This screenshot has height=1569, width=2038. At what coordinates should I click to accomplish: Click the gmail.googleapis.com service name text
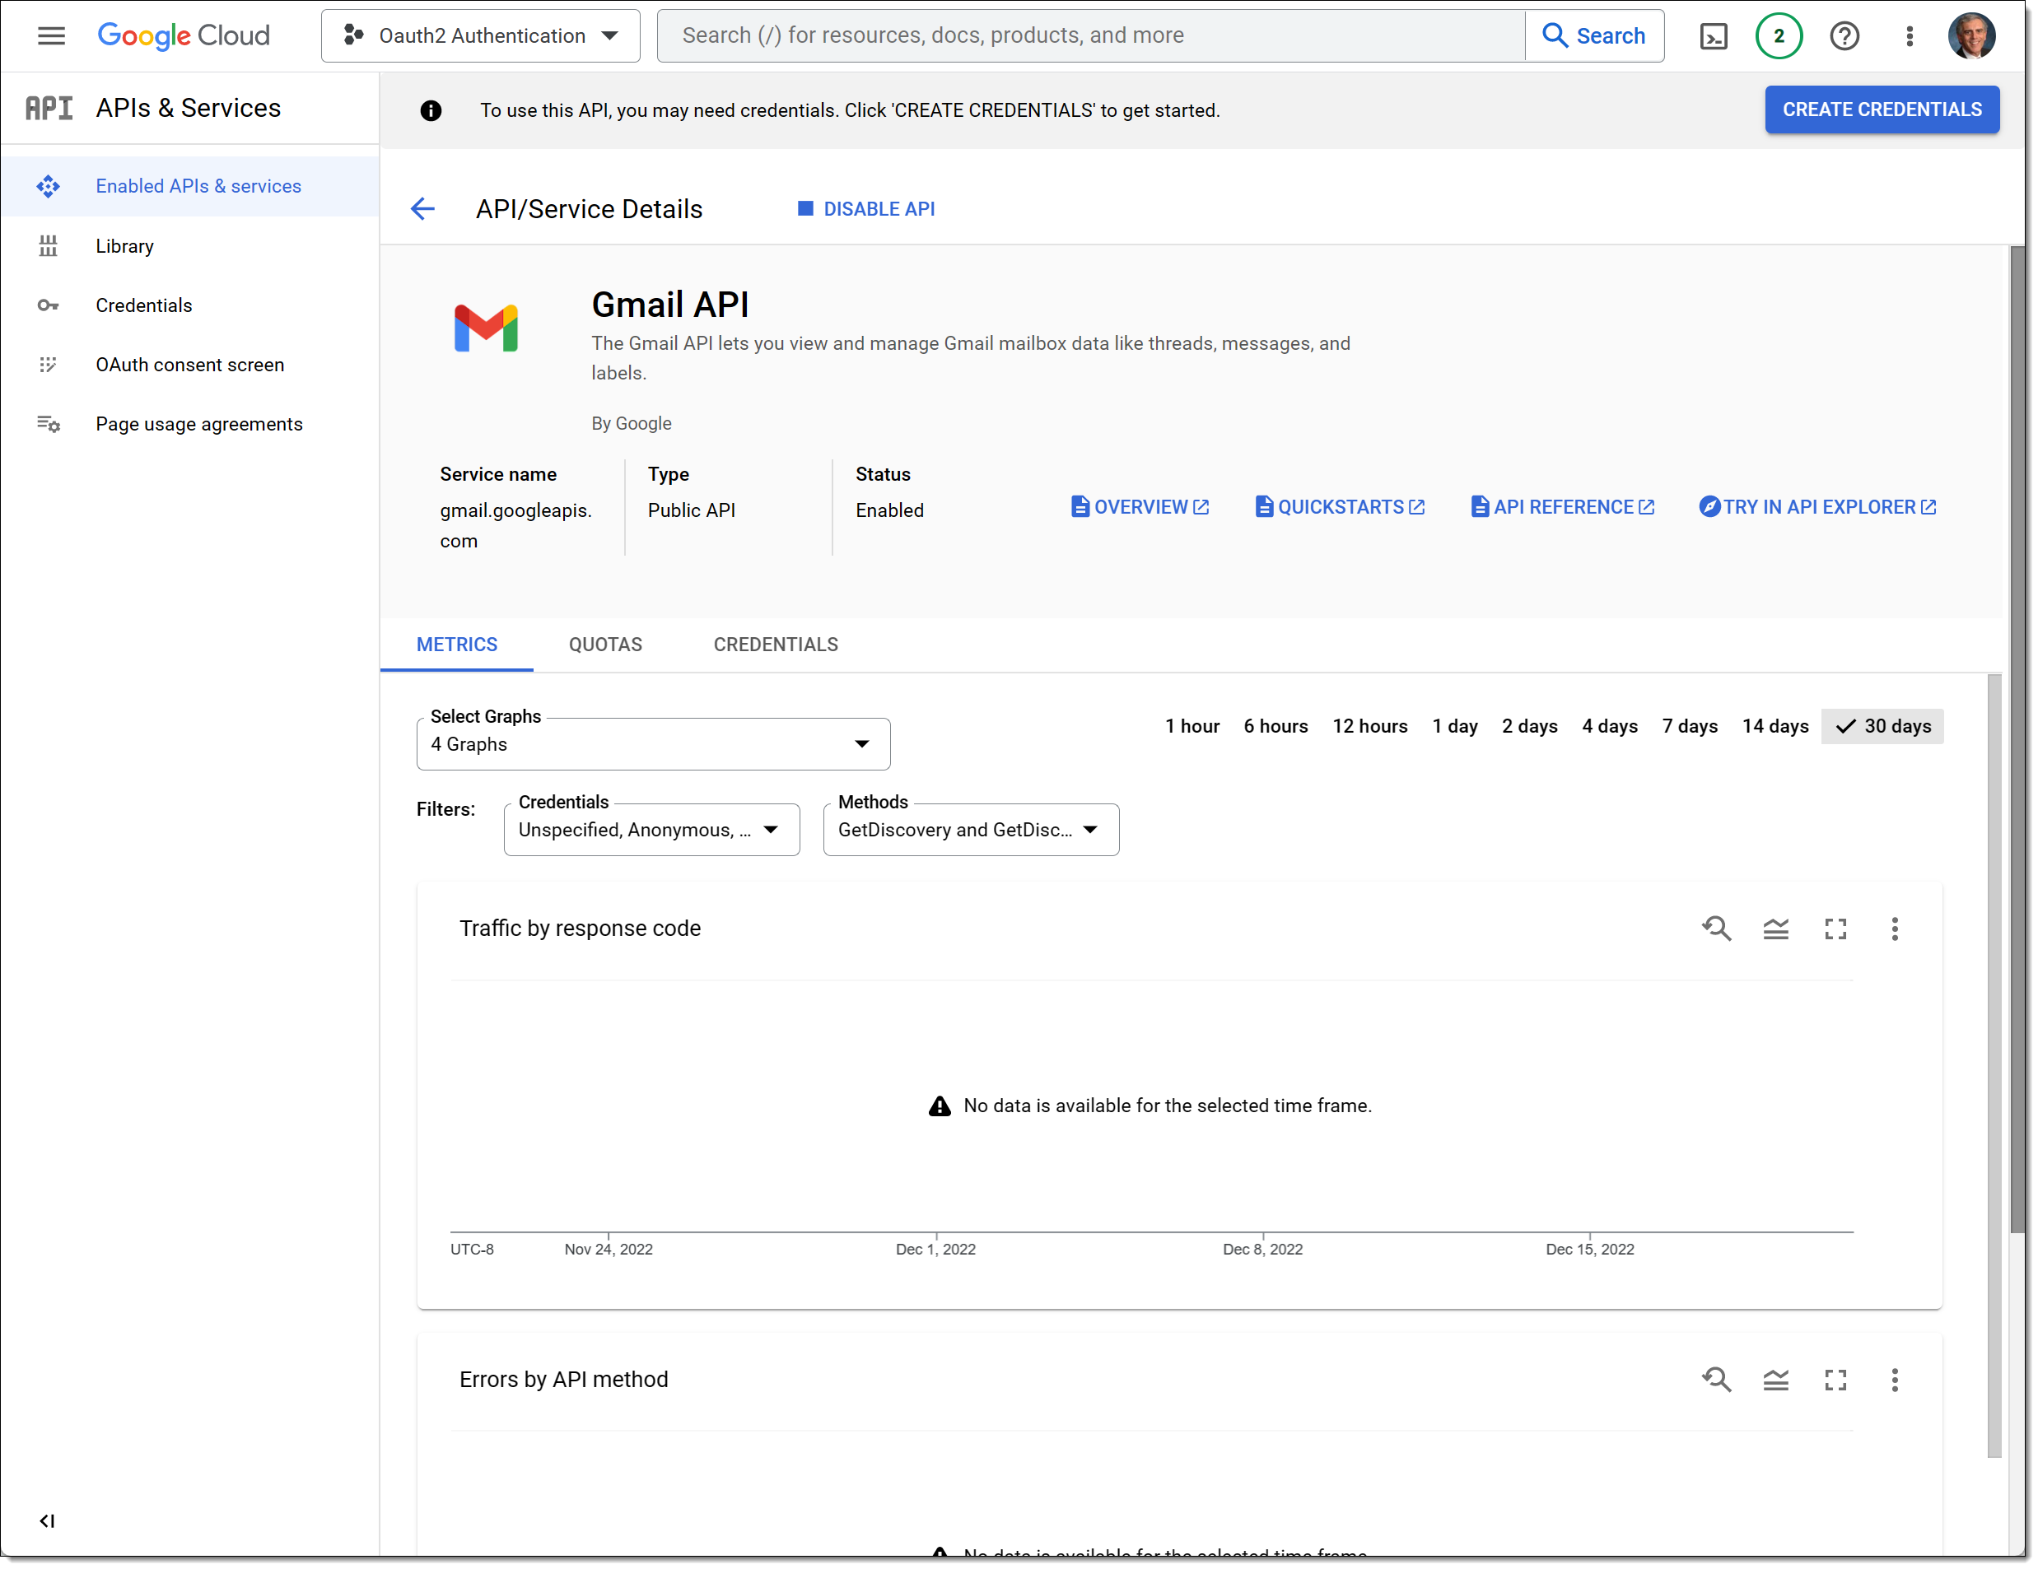click(515, 525)
